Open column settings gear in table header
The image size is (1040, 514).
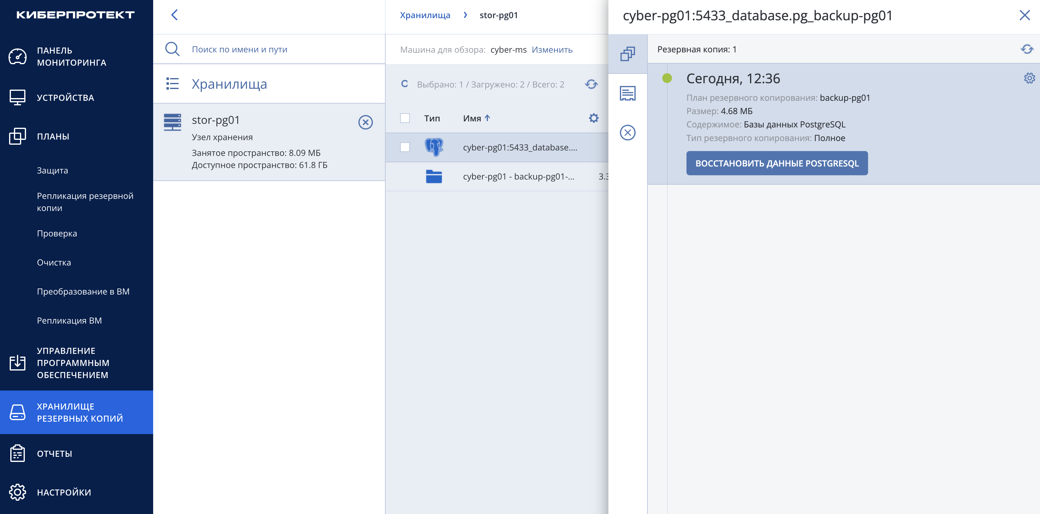click(x=594, y=118)
